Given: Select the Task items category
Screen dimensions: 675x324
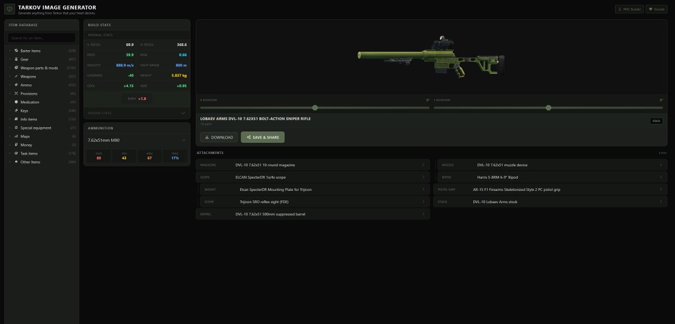Looking at the screenshot, I should click(x=42, y=154).
